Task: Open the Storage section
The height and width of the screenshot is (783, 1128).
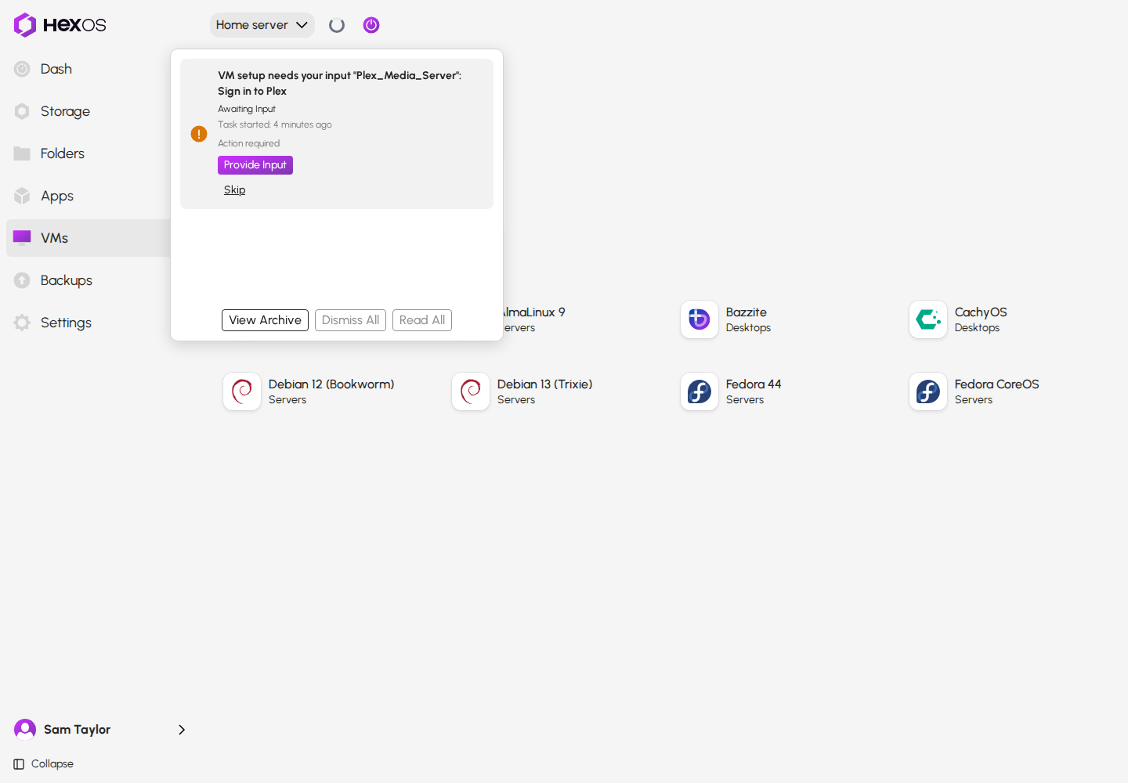Action: (x=65, y=111)
